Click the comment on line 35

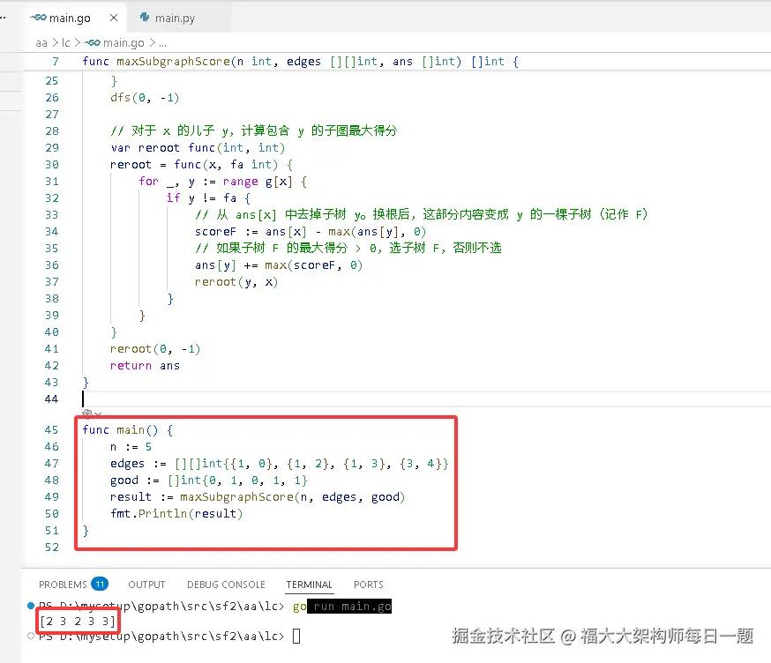348,249
